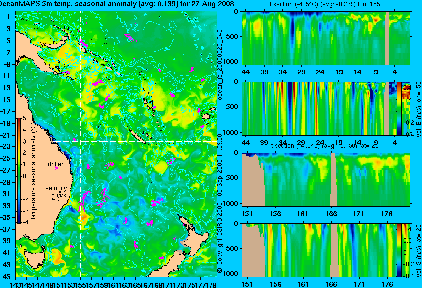Click the 'velocity' legend label

pos(56,188)
